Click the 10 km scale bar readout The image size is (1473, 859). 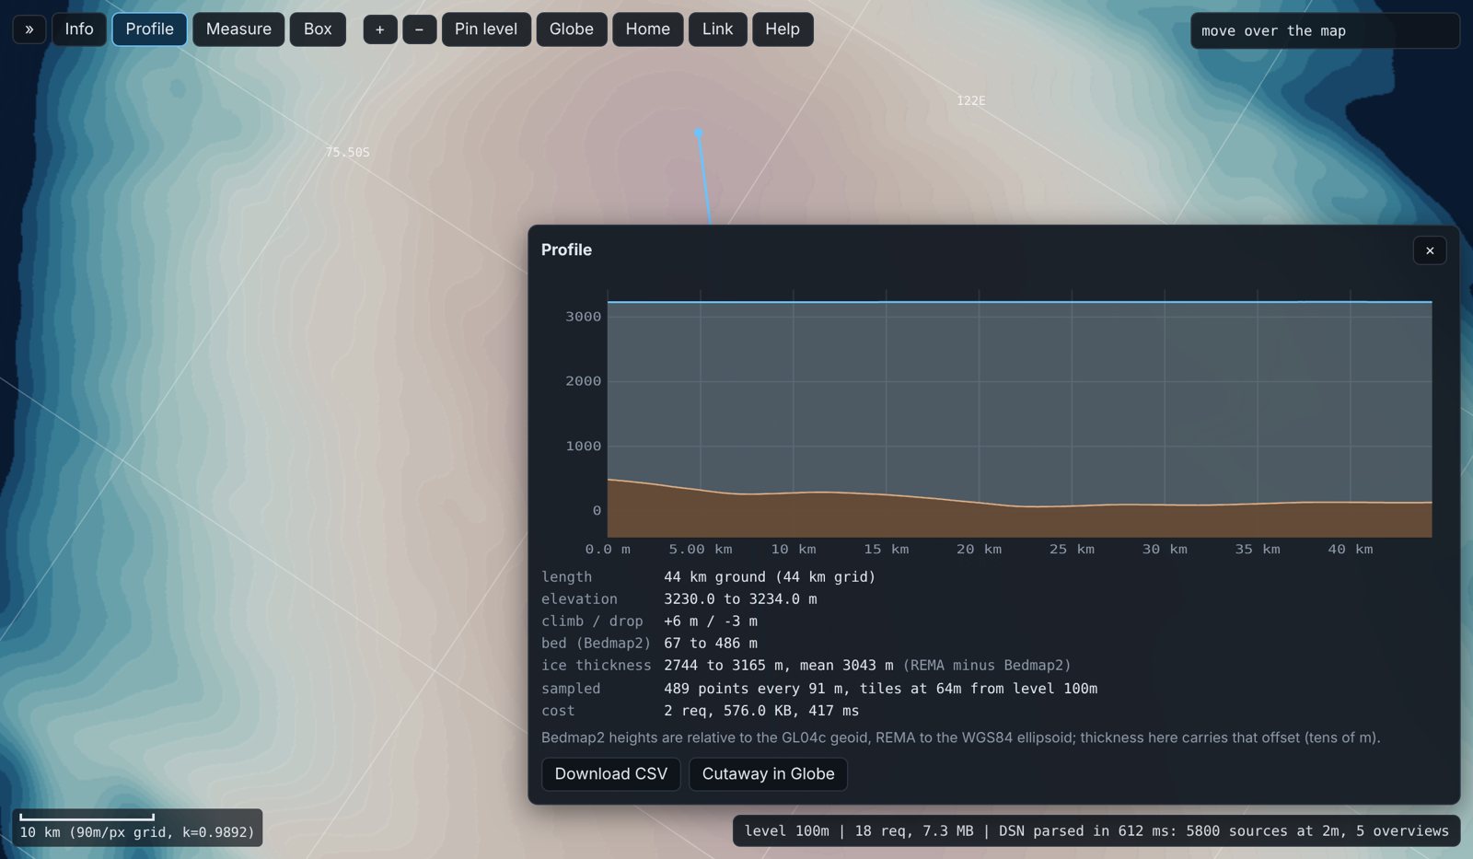[137, 828]
